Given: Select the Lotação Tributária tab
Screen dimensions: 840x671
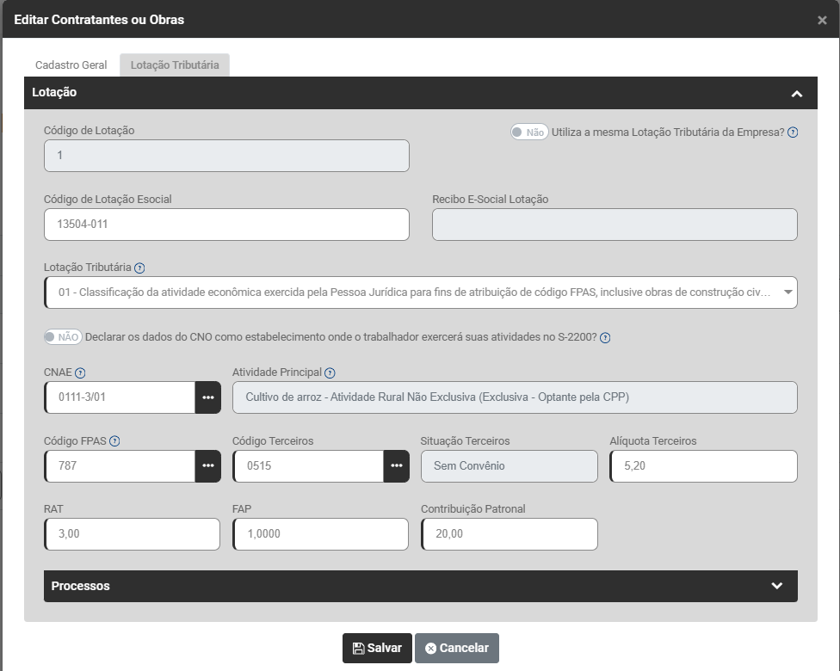Looking at the screenshot, I should tap(175, 65).
